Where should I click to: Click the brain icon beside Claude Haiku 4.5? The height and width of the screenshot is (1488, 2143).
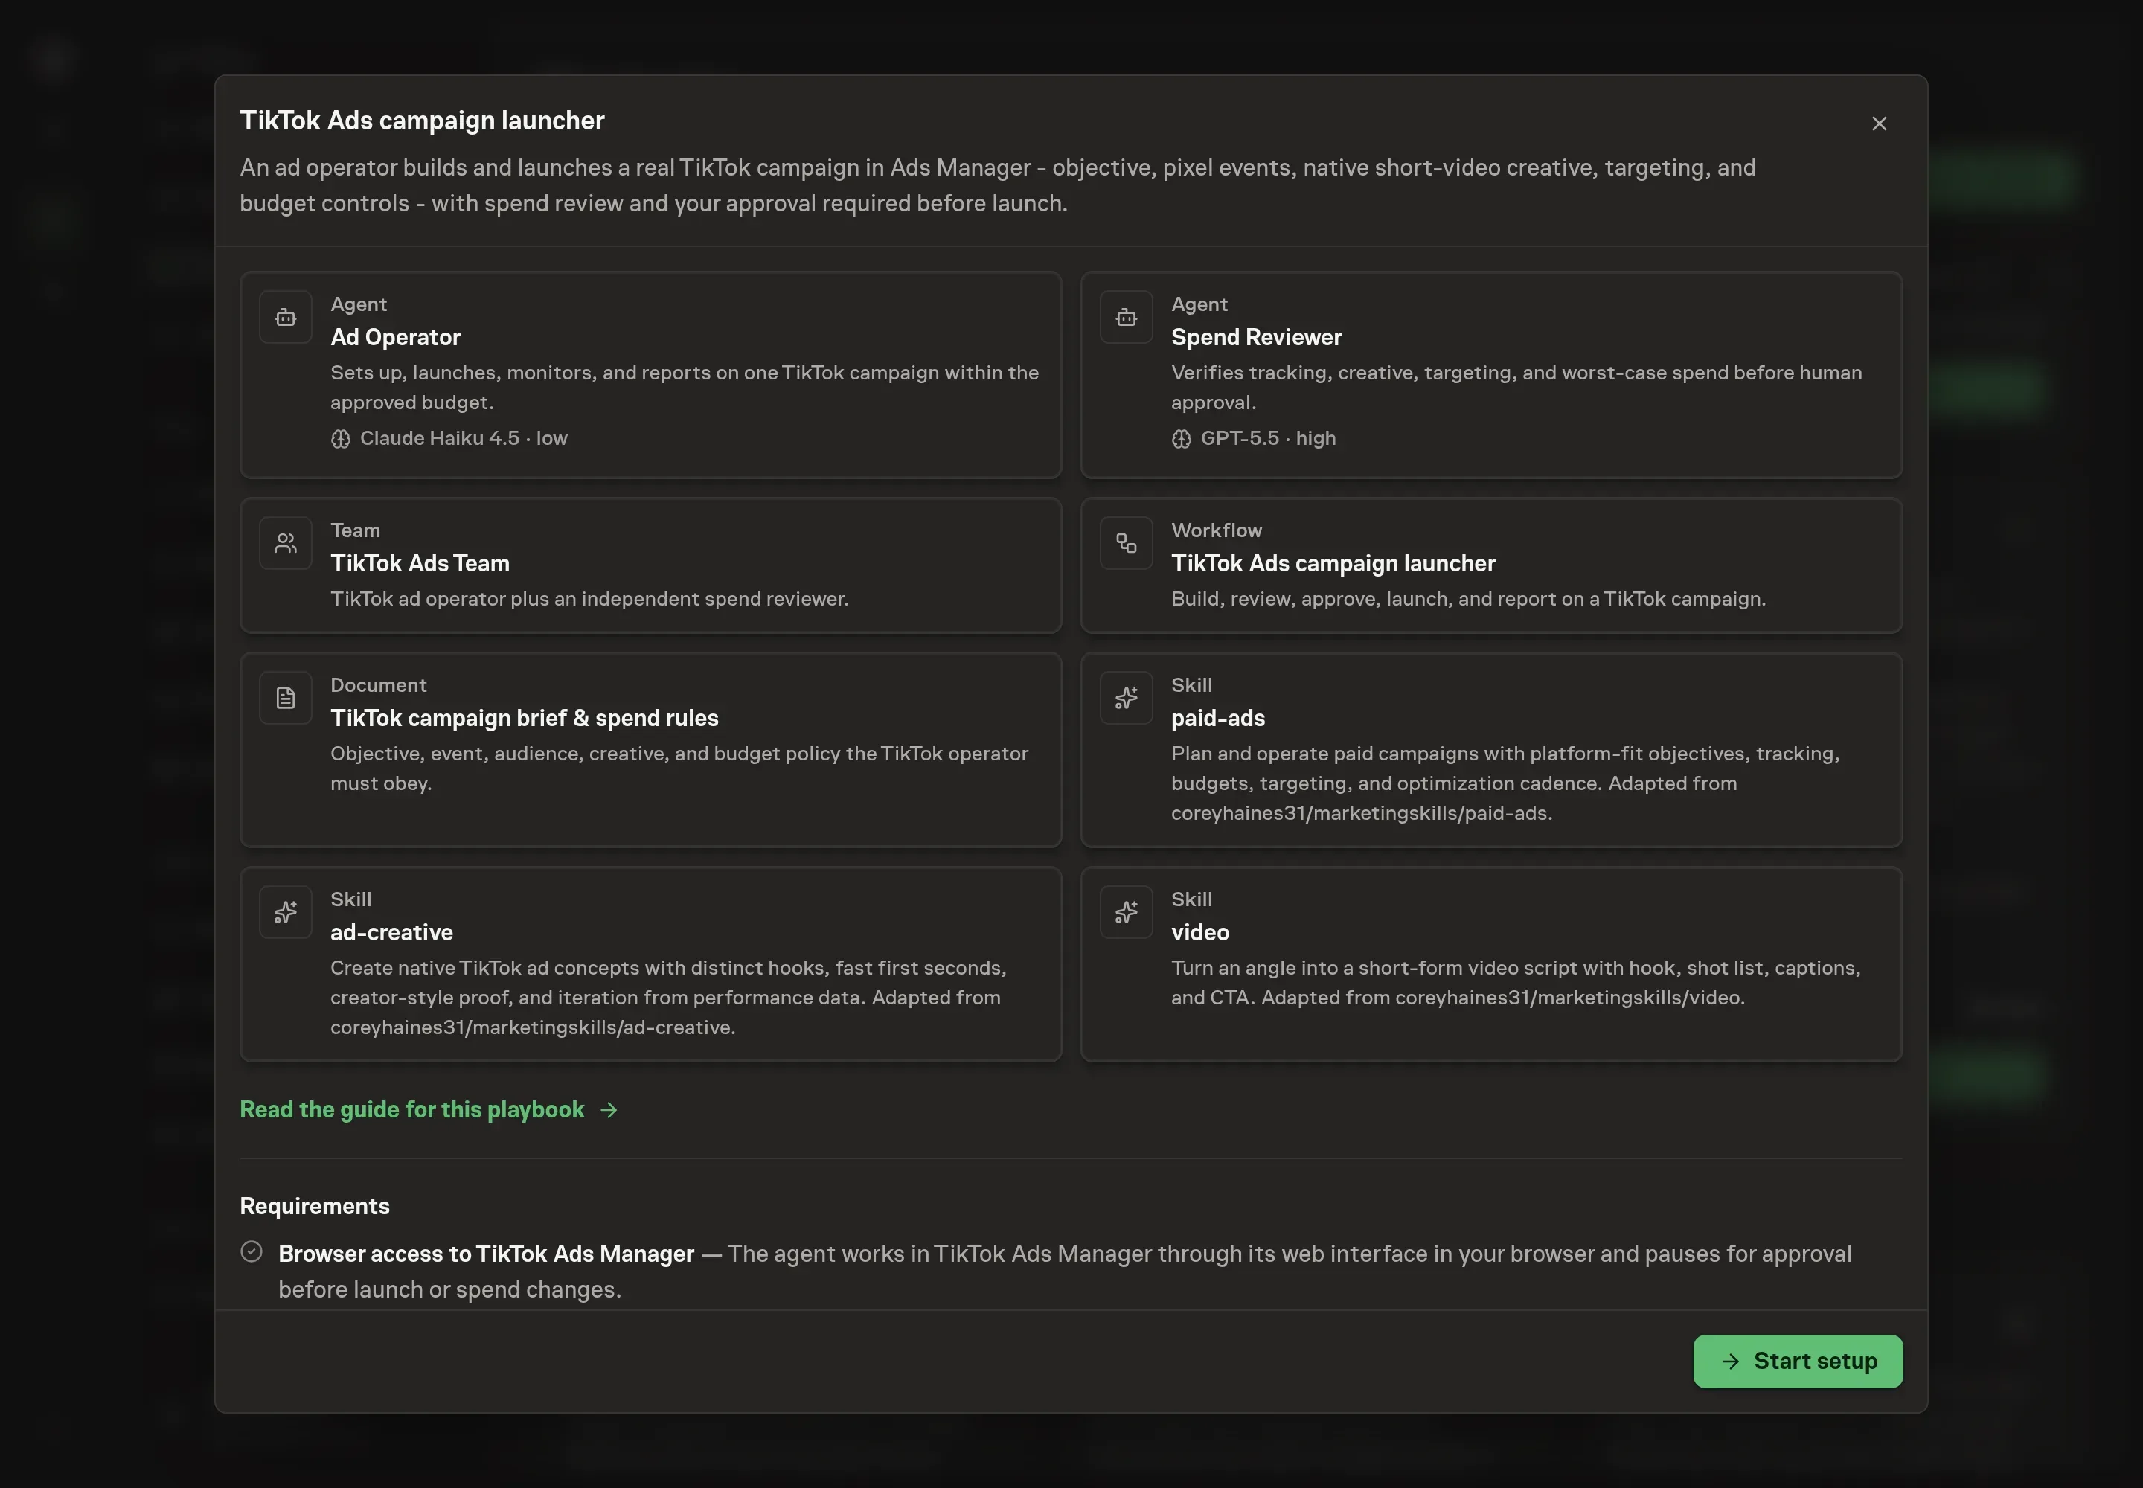point(340,439)
